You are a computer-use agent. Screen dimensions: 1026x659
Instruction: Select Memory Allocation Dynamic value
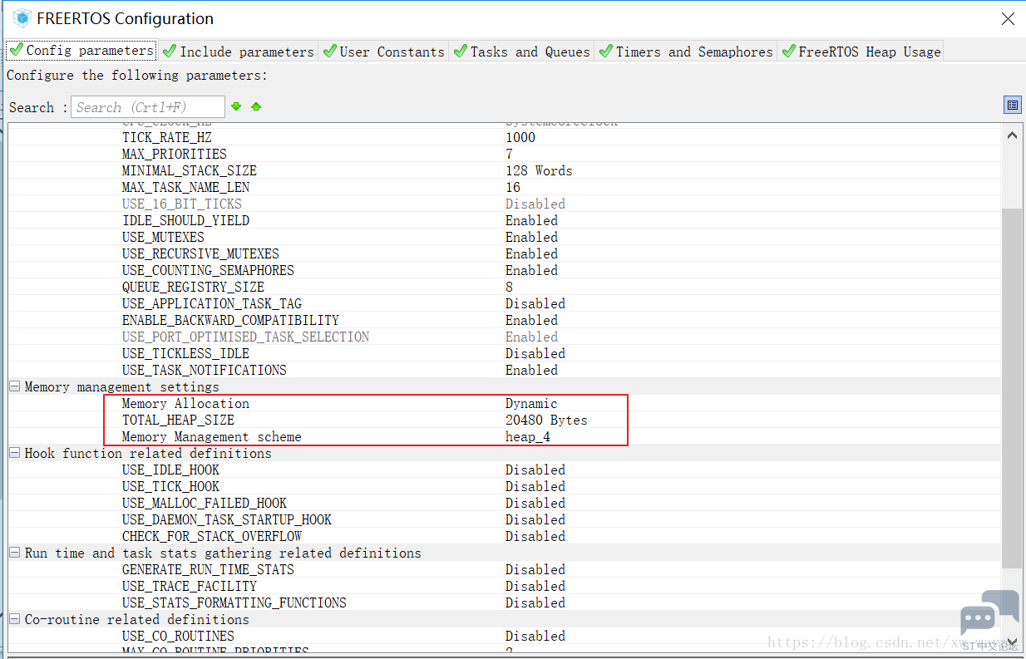tap(531, 403)
